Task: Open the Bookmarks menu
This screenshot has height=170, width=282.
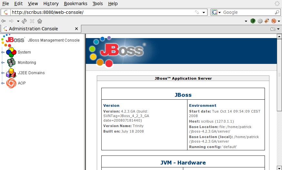Action: coord(76,4)
